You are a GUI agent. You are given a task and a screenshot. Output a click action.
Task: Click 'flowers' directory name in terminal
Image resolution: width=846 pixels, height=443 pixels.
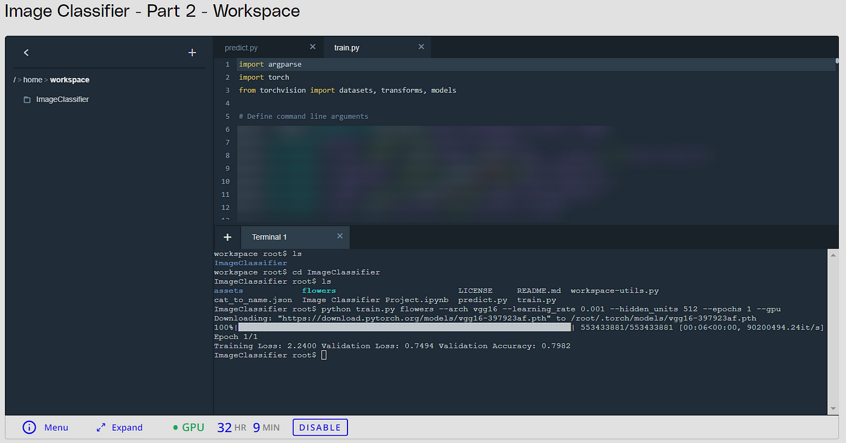(319, 291)
